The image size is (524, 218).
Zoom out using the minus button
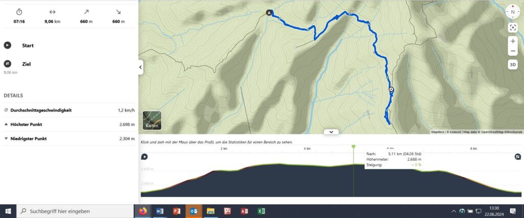point(513,51)
